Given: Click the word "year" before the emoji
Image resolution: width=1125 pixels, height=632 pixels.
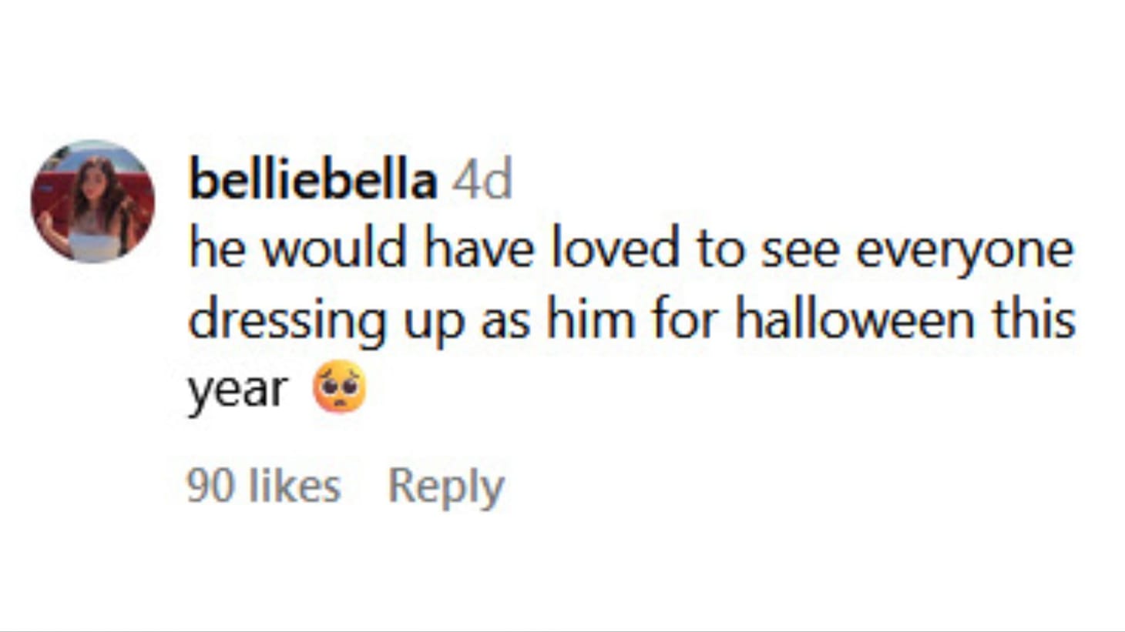Looking at the screenshot, I should coord(237,389).
